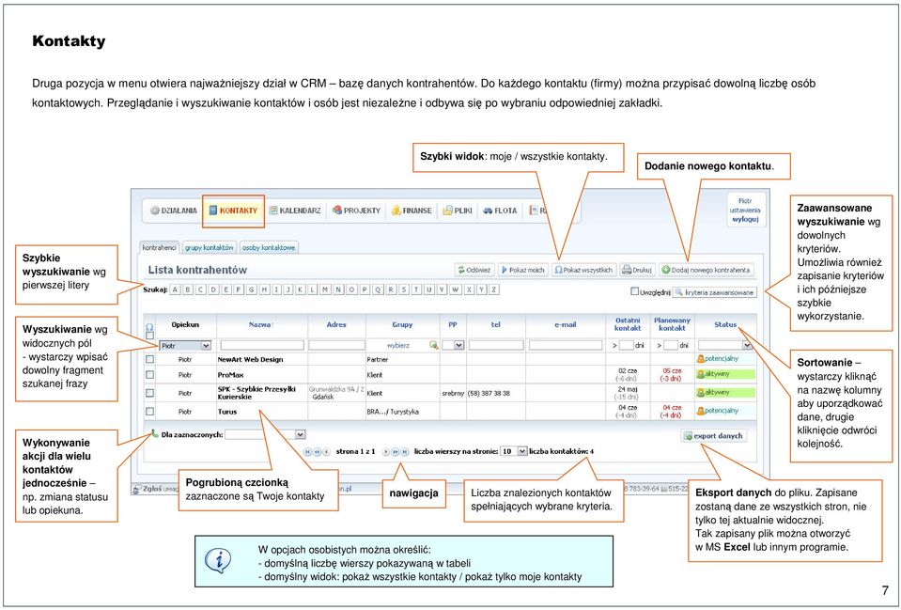Click wybierz in Grupy filter
The height and width of the screenshot is (610, 901).
pyautogui.click(x=398, y=346)
